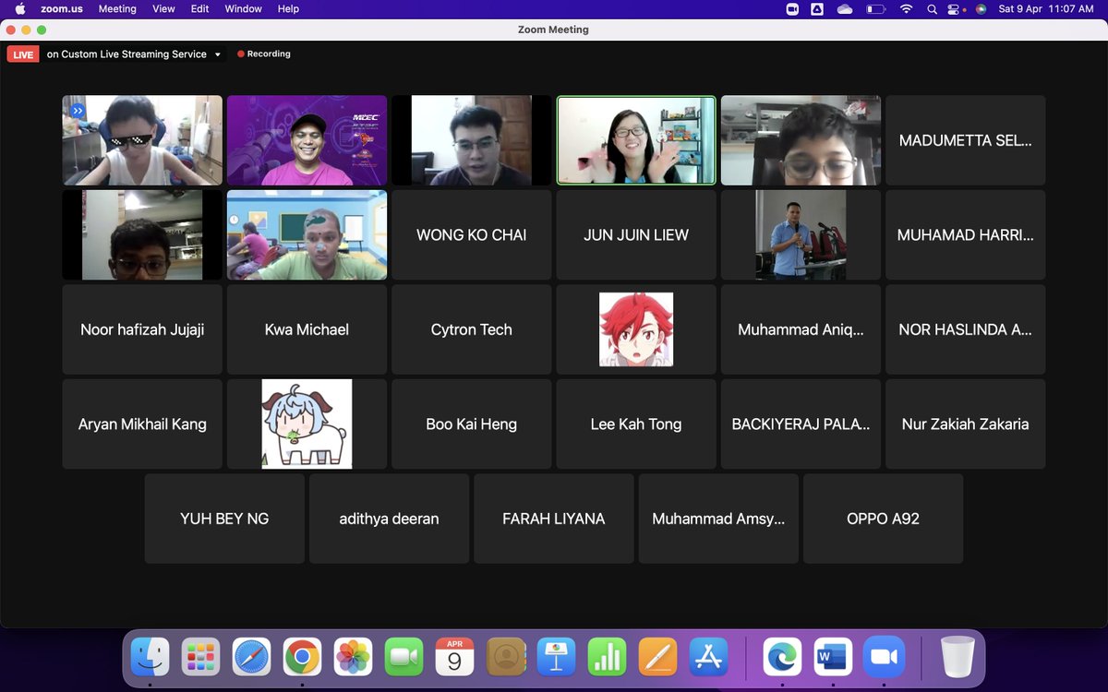Image resolution: width=1108 pixels, height=692 pixels.
Task: Select Kwa Michael participant tile
Action: tap(307, 329)
